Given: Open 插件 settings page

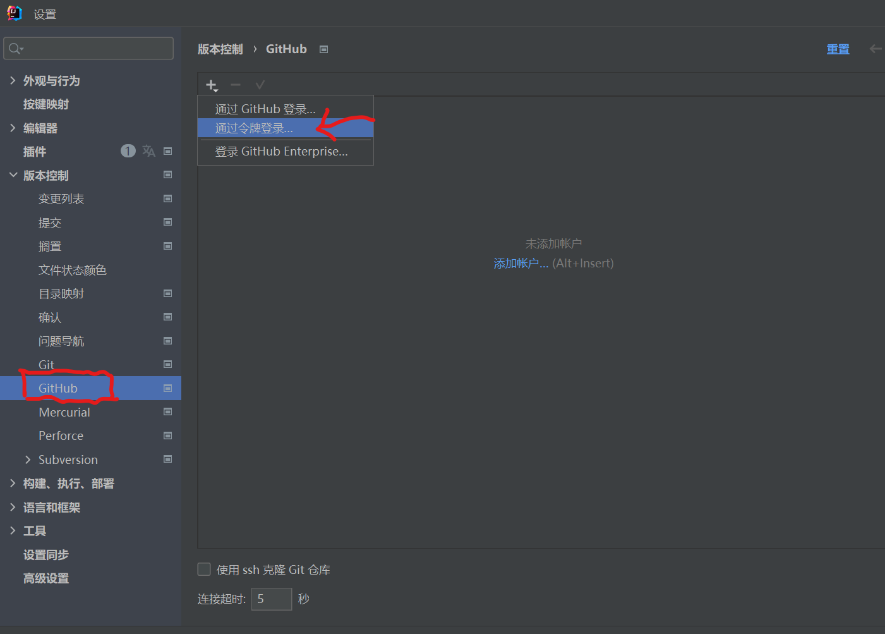Looking at the screenshot, I should tap(35, 152).
